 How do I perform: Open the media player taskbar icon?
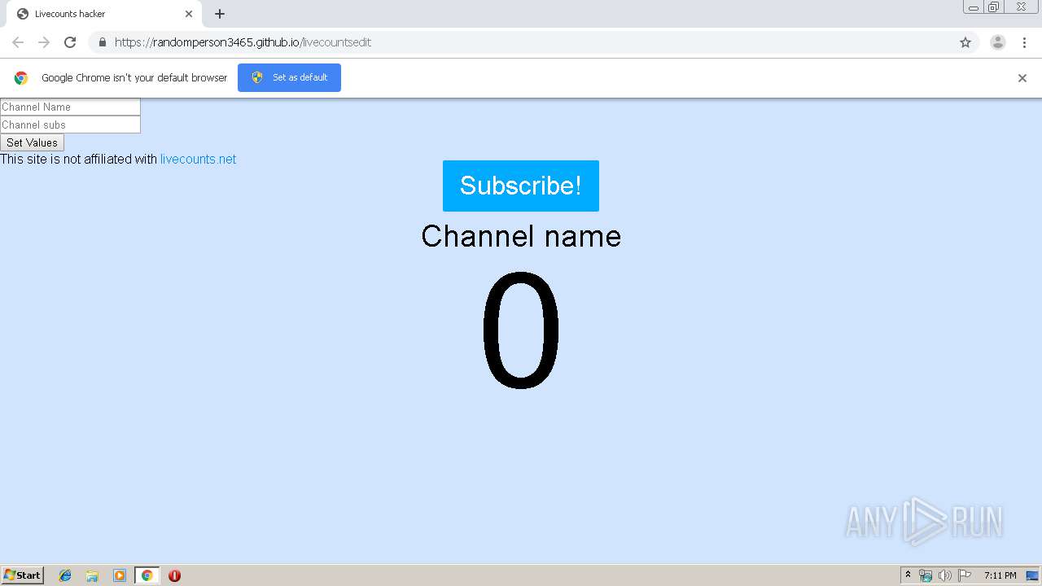coord(120,575)
